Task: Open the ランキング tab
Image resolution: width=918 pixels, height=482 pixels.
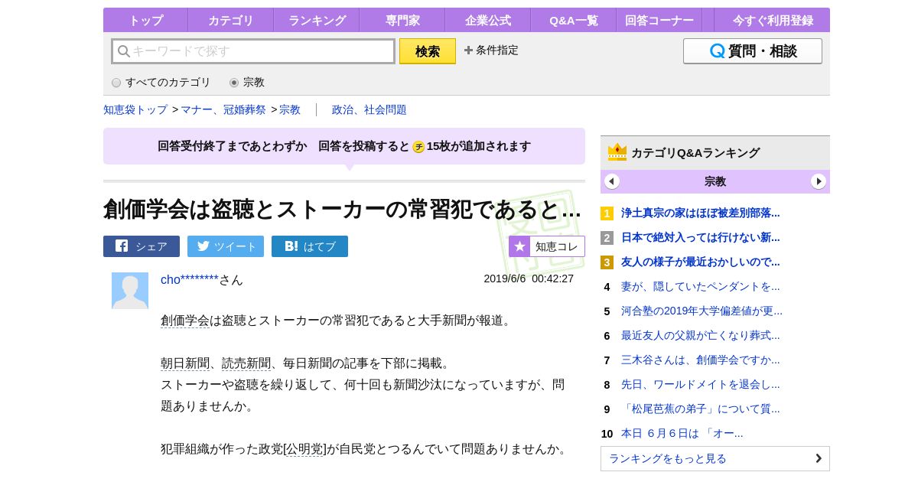Action: (317, 20)
